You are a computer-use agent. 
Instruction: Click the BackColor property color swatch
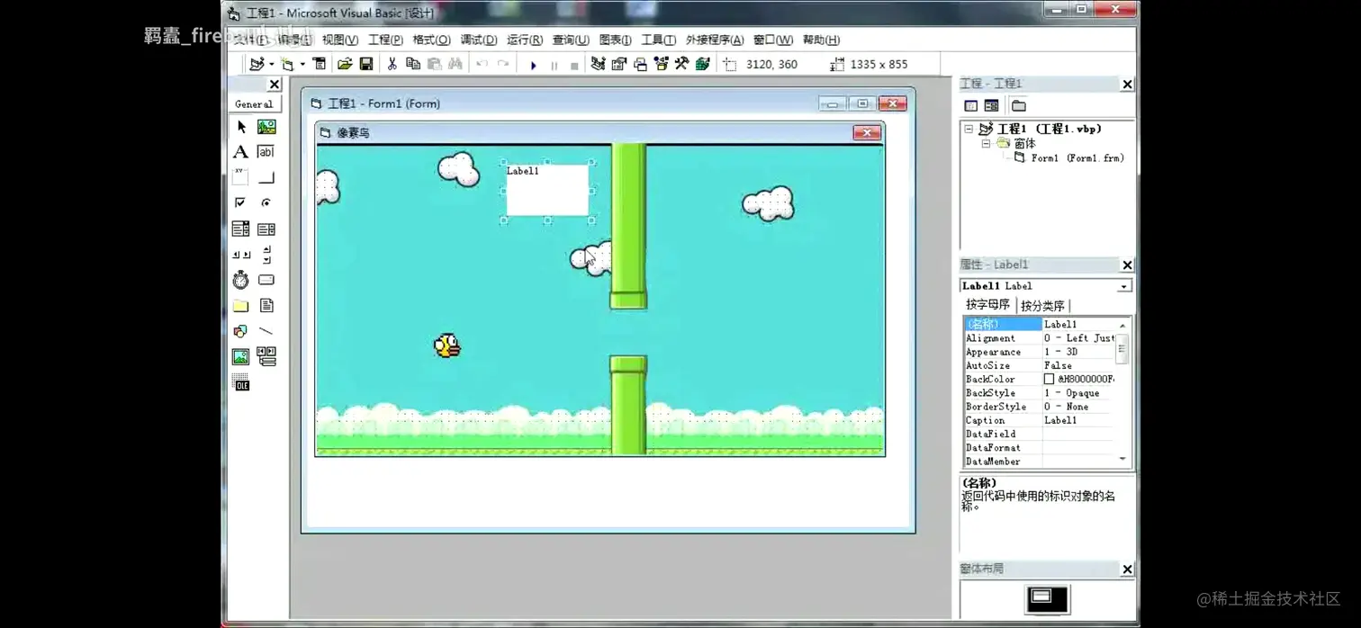1049,380
